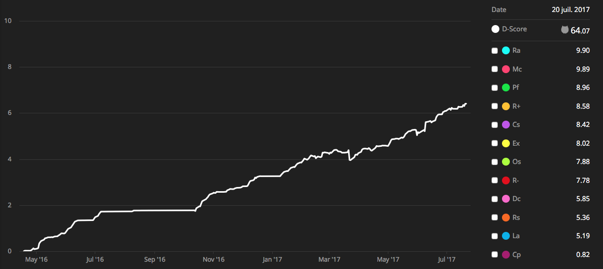
Task: Click the Ex value 8.02
Action: (x=583, y=143)
